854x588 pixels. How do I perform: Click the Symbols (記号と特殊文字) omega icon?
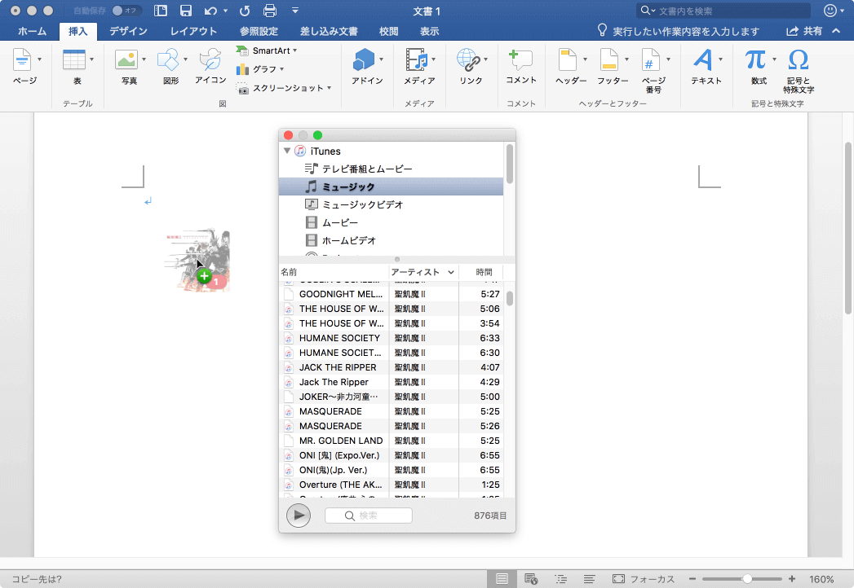click(x=799, y=59)
